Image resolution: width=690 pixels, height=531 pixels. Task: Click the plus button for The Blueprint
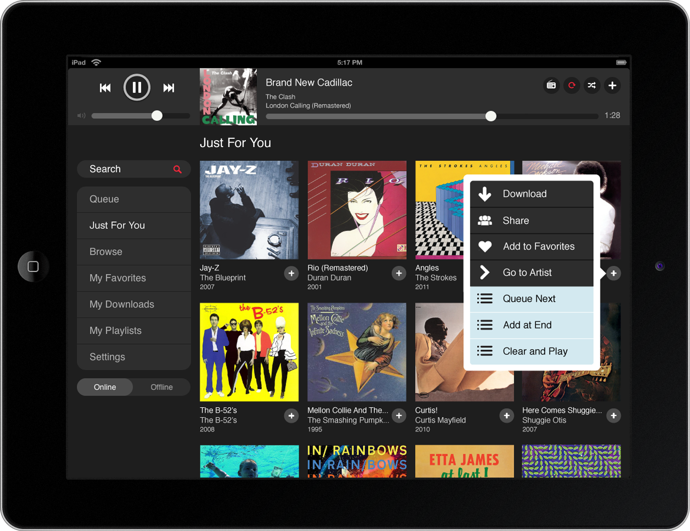click(291, 273)
